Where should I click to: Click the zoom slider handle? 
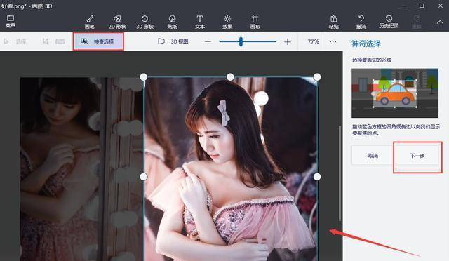pyautogui.click(x=241, y=42)
